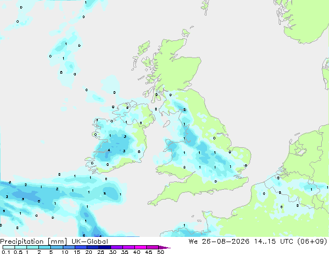Click the '(06+09)' forecast run label
Image resolution: width=329 pixels, height=254 pixels.
point(312,242)
